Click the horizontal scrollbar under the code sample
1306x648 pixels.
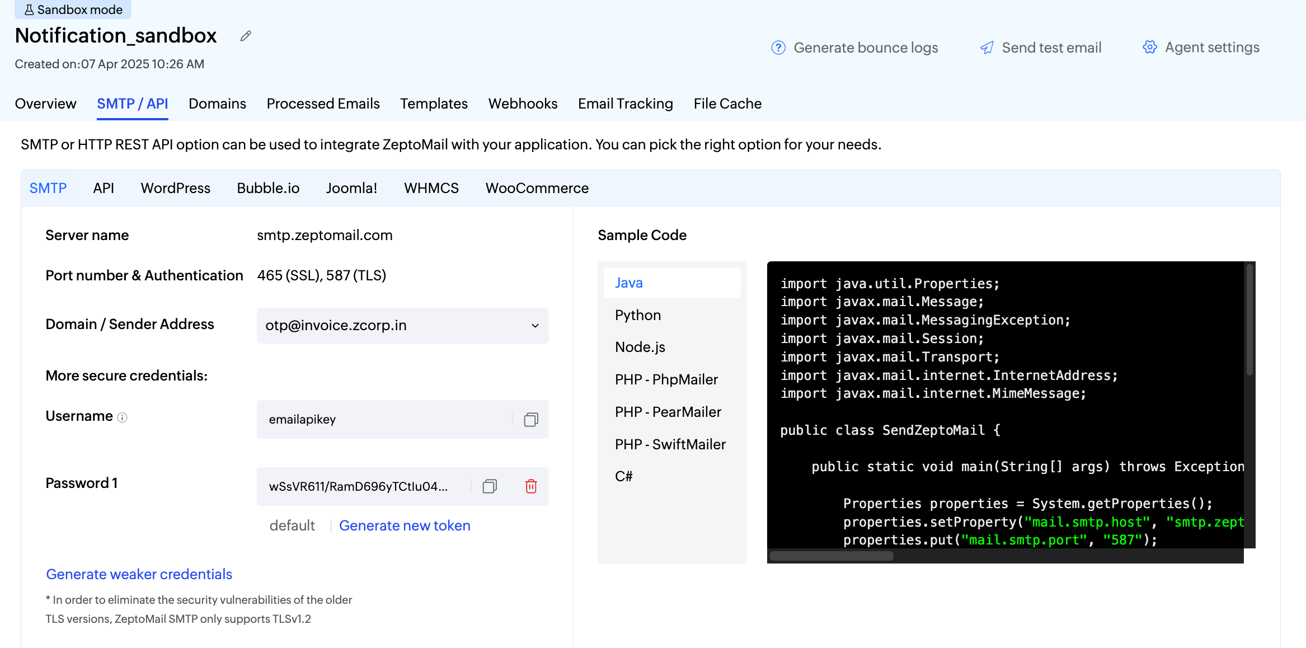pos(831,555)
